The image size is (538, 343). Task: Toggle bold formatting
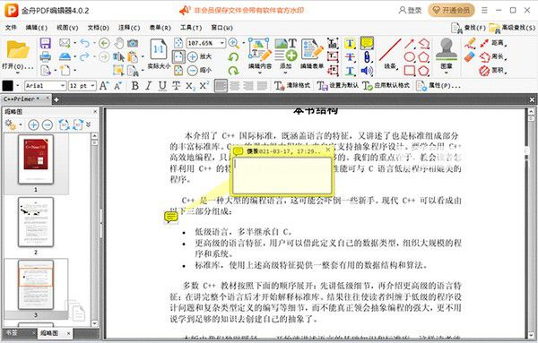[135, 86]
